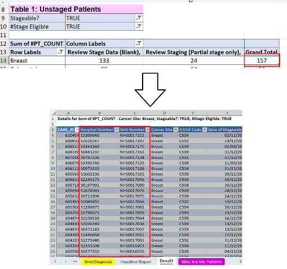The width and height of the screenshot is (287, 269).
Task: Click the select-all corner triangle of Detail1
Action: (53, 113)
